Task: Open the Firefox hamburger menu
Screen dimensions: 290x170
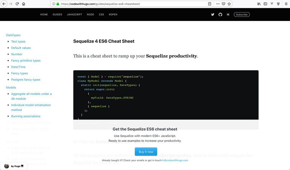Action: coord(285,4)
